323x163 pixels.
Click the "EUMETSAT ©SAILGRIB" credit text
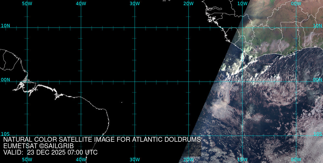click(x=38, y=146)
